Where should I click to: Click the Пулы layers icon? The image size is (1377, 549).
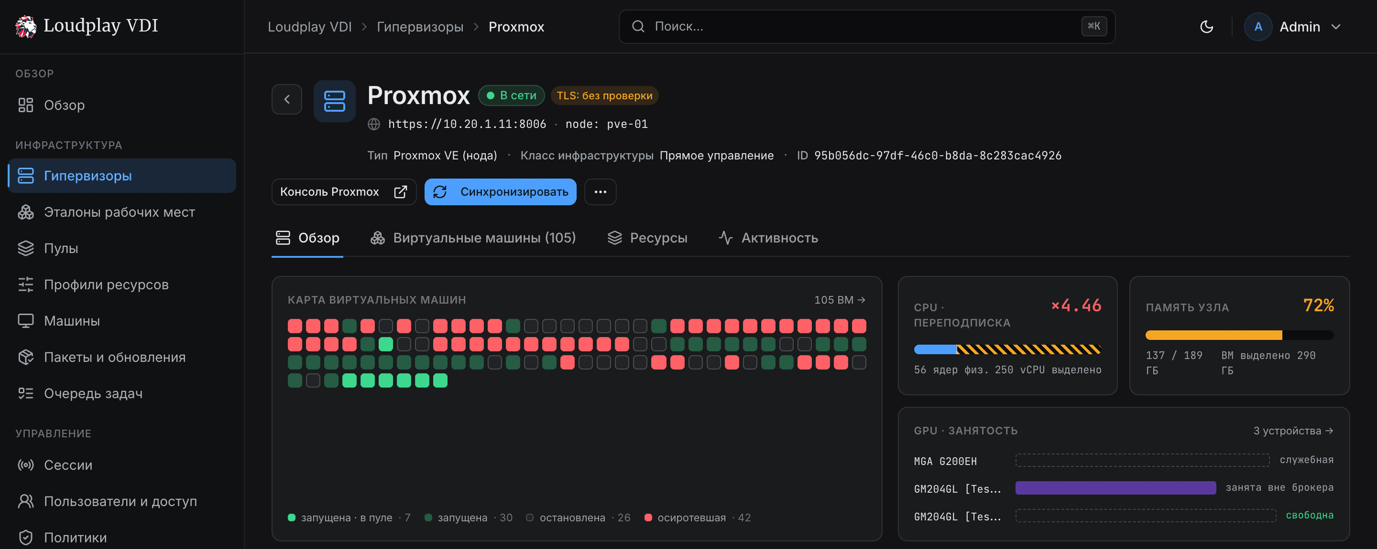[26, 248]
